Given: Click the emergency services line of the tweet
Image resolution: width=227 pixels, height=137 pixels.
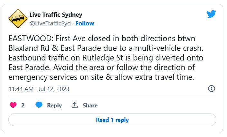Looking at the screenshot, I should (x=101, y=77).
